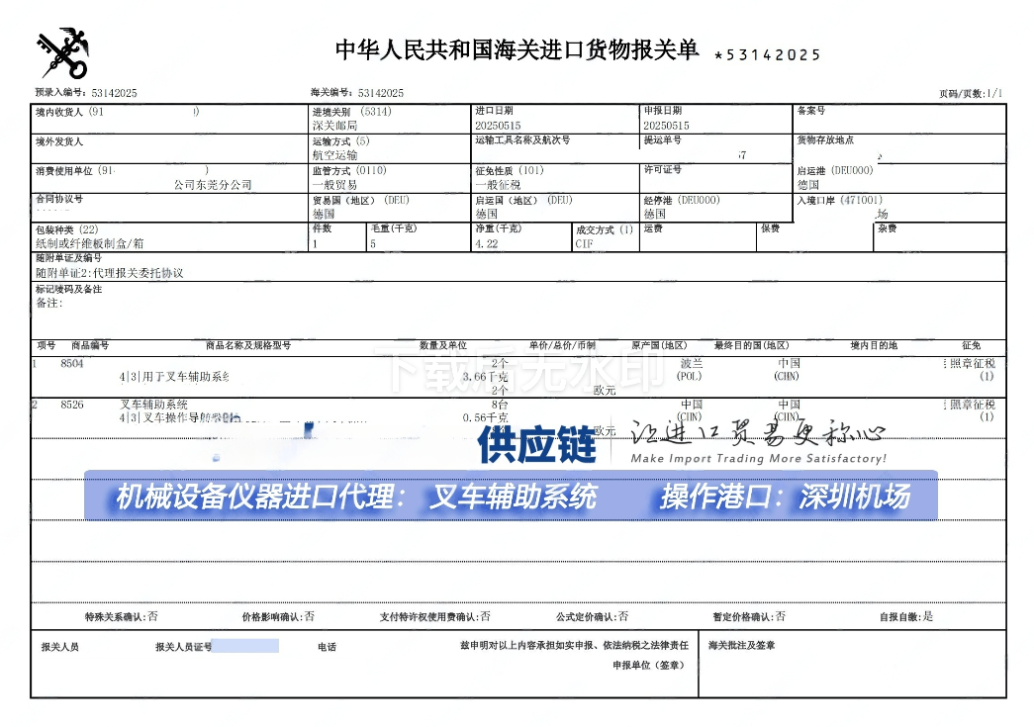Viewport: 1034px width, 727px height.
Task: Click the 页码/页数 page indicator
Action: click(970, 93)
